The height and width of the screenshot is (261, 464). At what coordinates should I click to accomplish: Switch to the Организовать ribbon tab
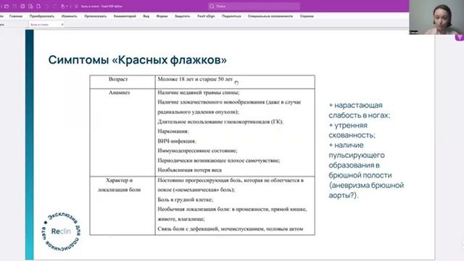coord(95,16)
